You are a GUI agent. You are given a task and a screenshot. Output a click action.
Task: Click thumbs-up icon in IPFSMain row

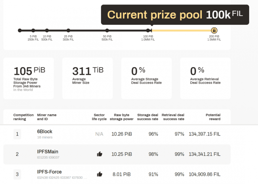(100, 154)
